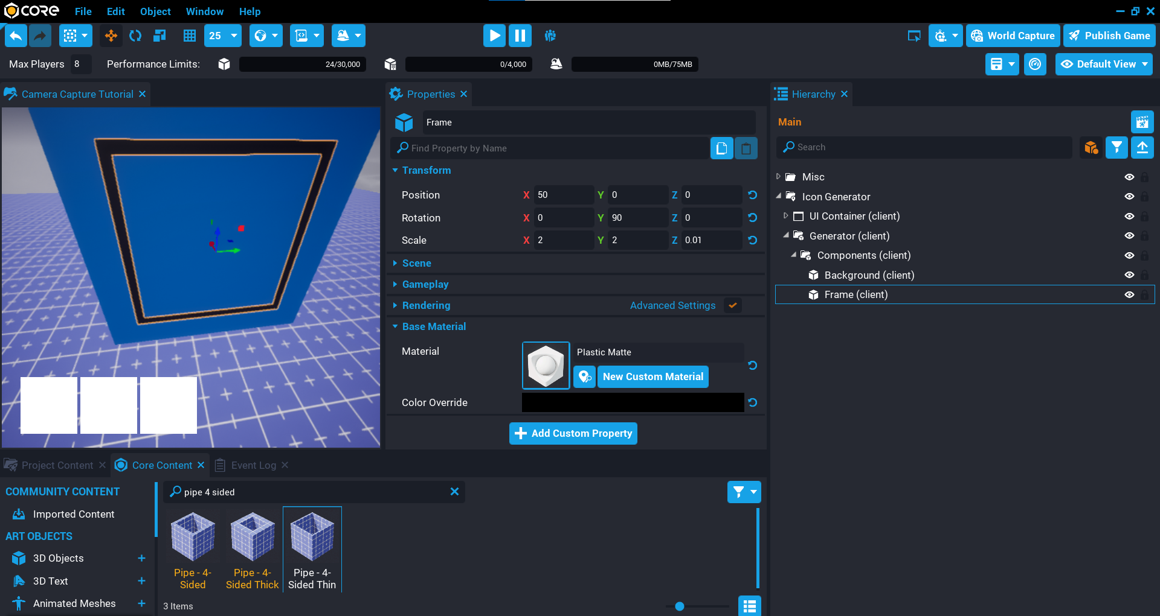This screenshot has width=1160, height=616.
Task: Expand the Misc folder in Hierarchy
Action: [778, 177]
